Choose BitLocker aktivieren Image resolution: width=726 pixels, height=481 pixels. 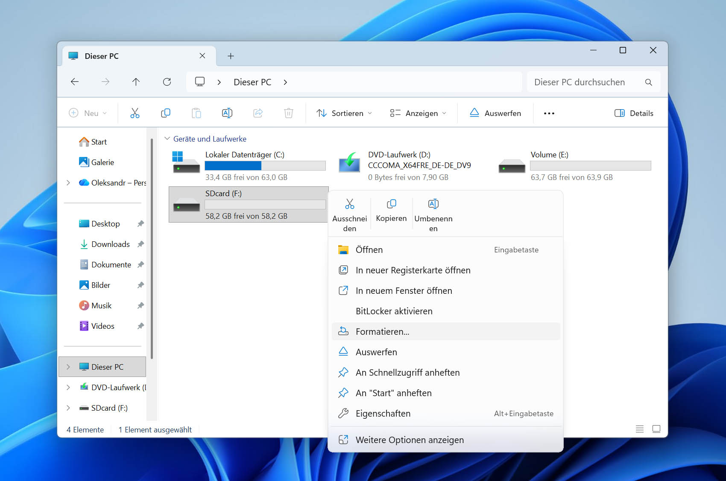tap(446, 311)
